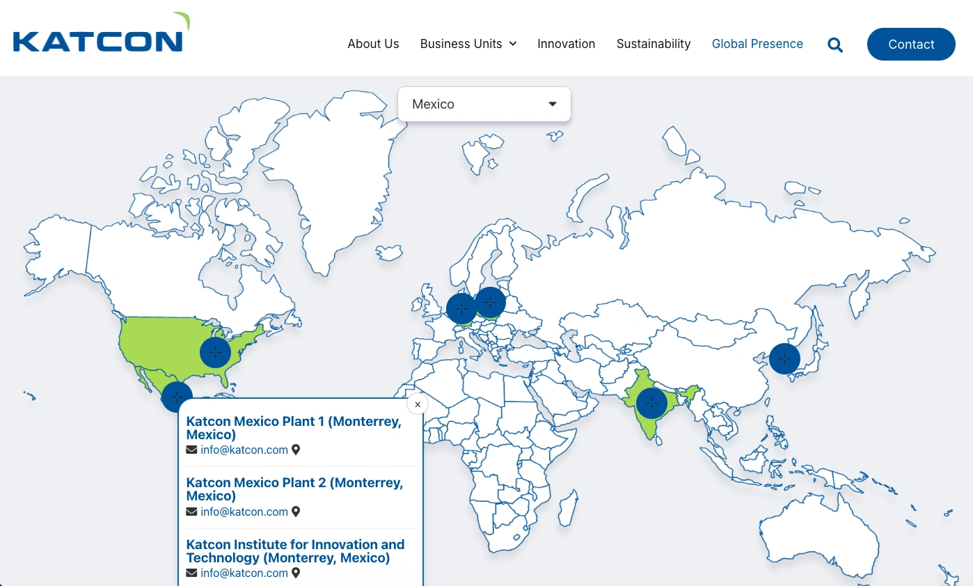Click the envelope icon for Mexico Plant 2
Viewport: 973px width, 586px height.
click(x=192, y=512)
